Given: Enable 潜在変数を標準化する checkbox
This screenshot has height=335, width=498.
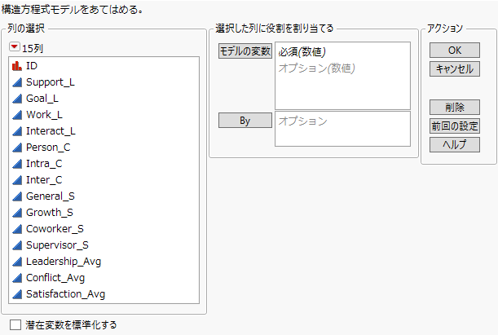Looking at the screenshot, I should click(15, 324).
